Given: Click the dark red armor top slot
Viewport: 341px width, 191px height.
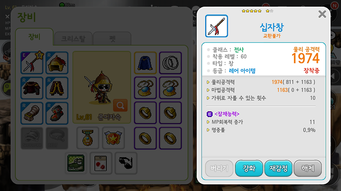Looking at the screenshot, I should 32,88.
